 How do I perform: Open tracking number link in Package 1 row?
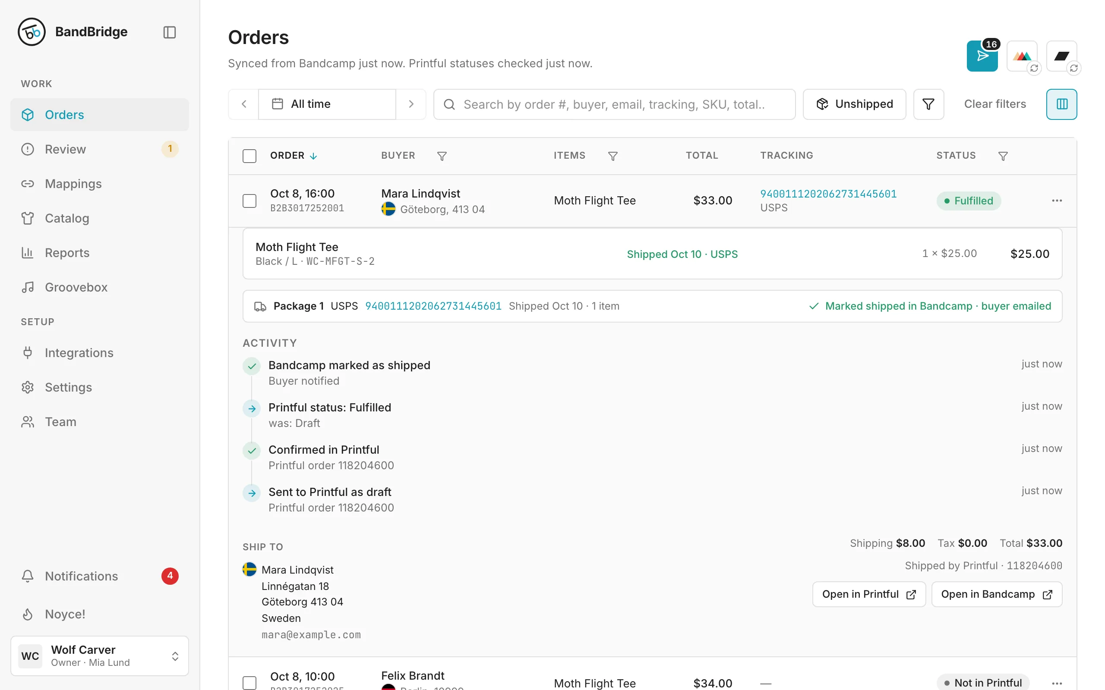coord(433,306)
